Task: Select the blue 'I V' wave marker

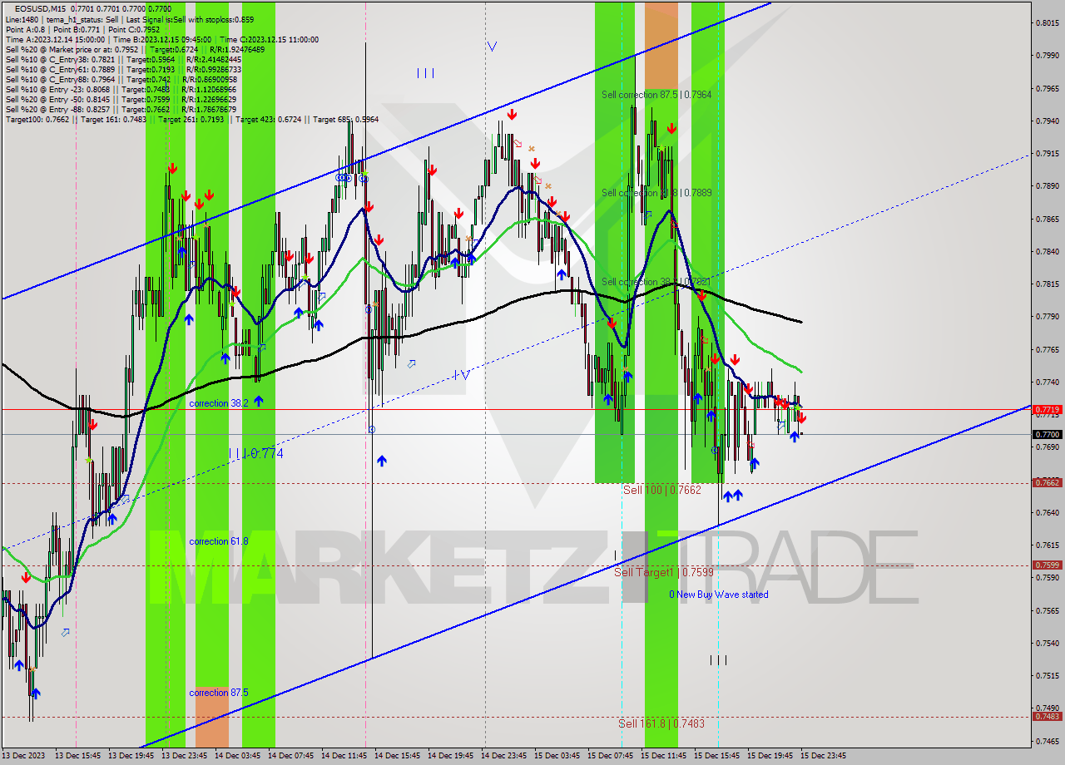Action: coord(462,375)
